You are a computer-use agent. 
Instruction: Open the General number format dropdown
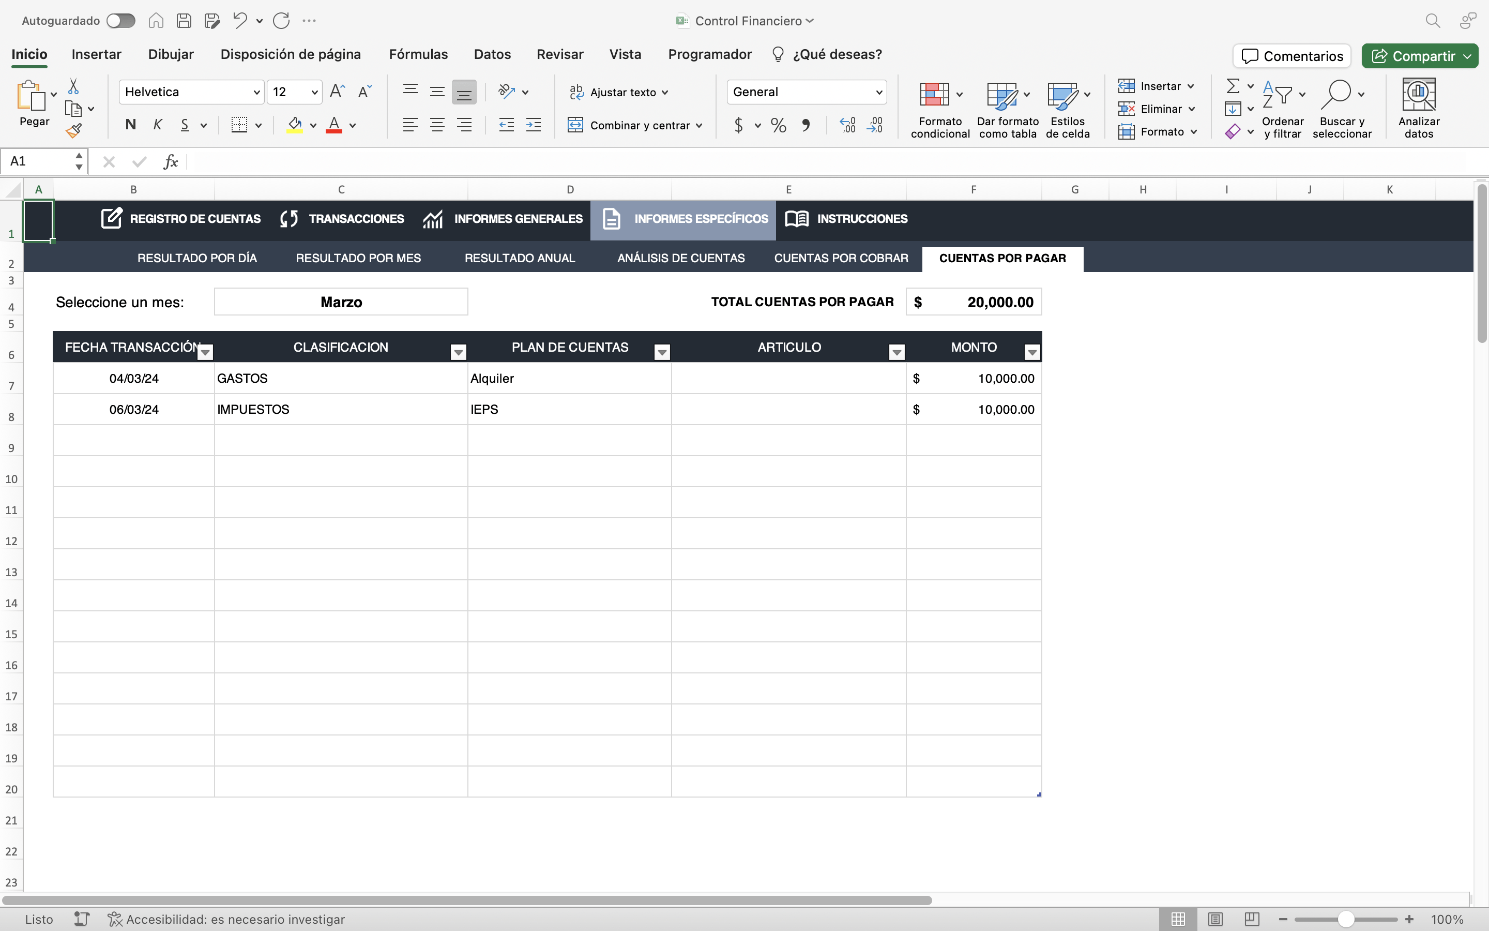tap(878, 93)
